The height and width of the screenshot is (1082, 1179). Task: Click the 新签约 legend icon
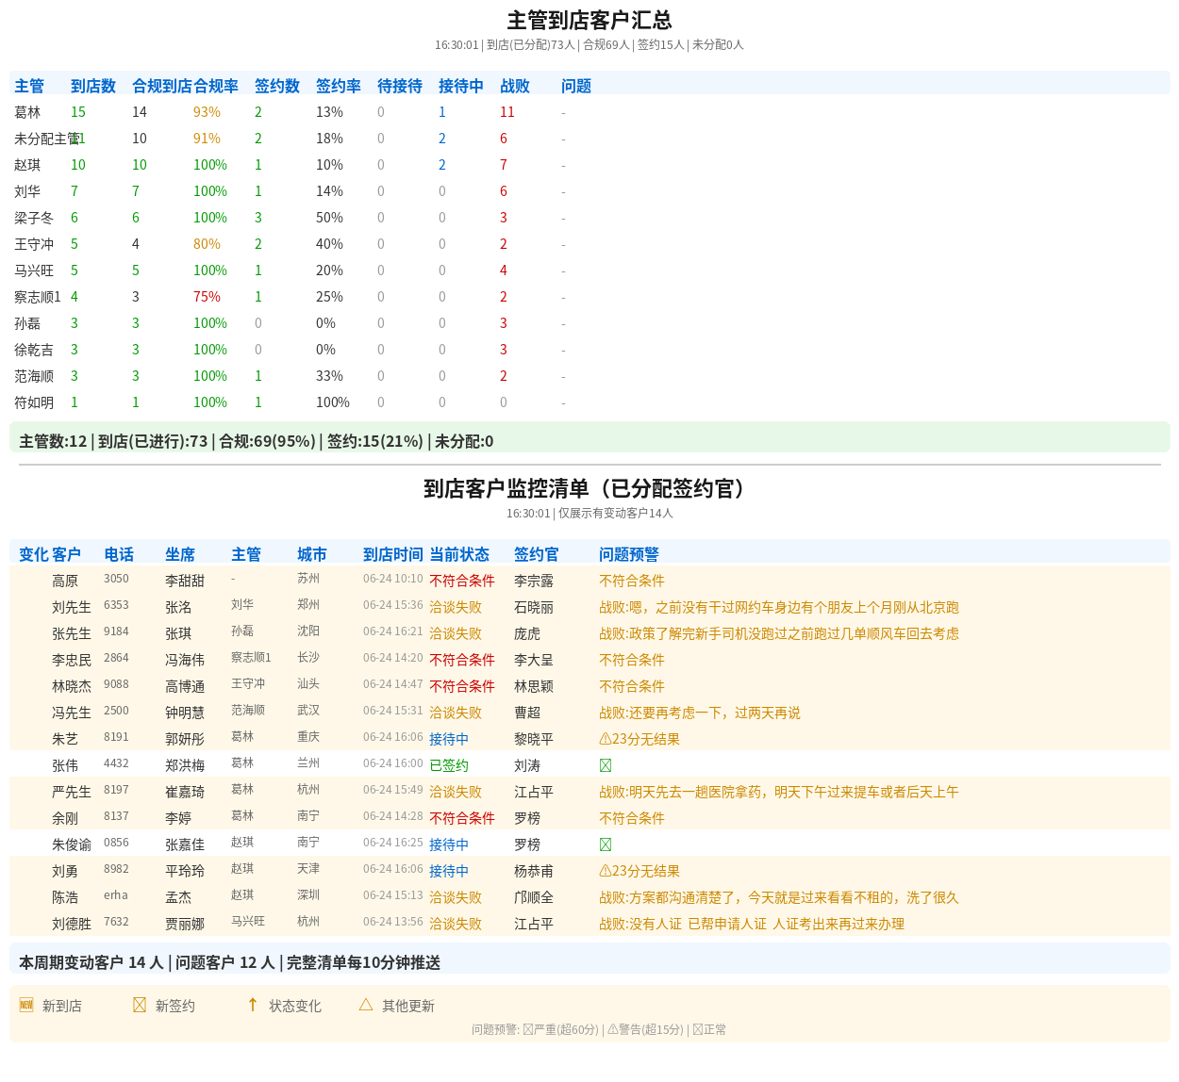click(x=140, y=1005)
